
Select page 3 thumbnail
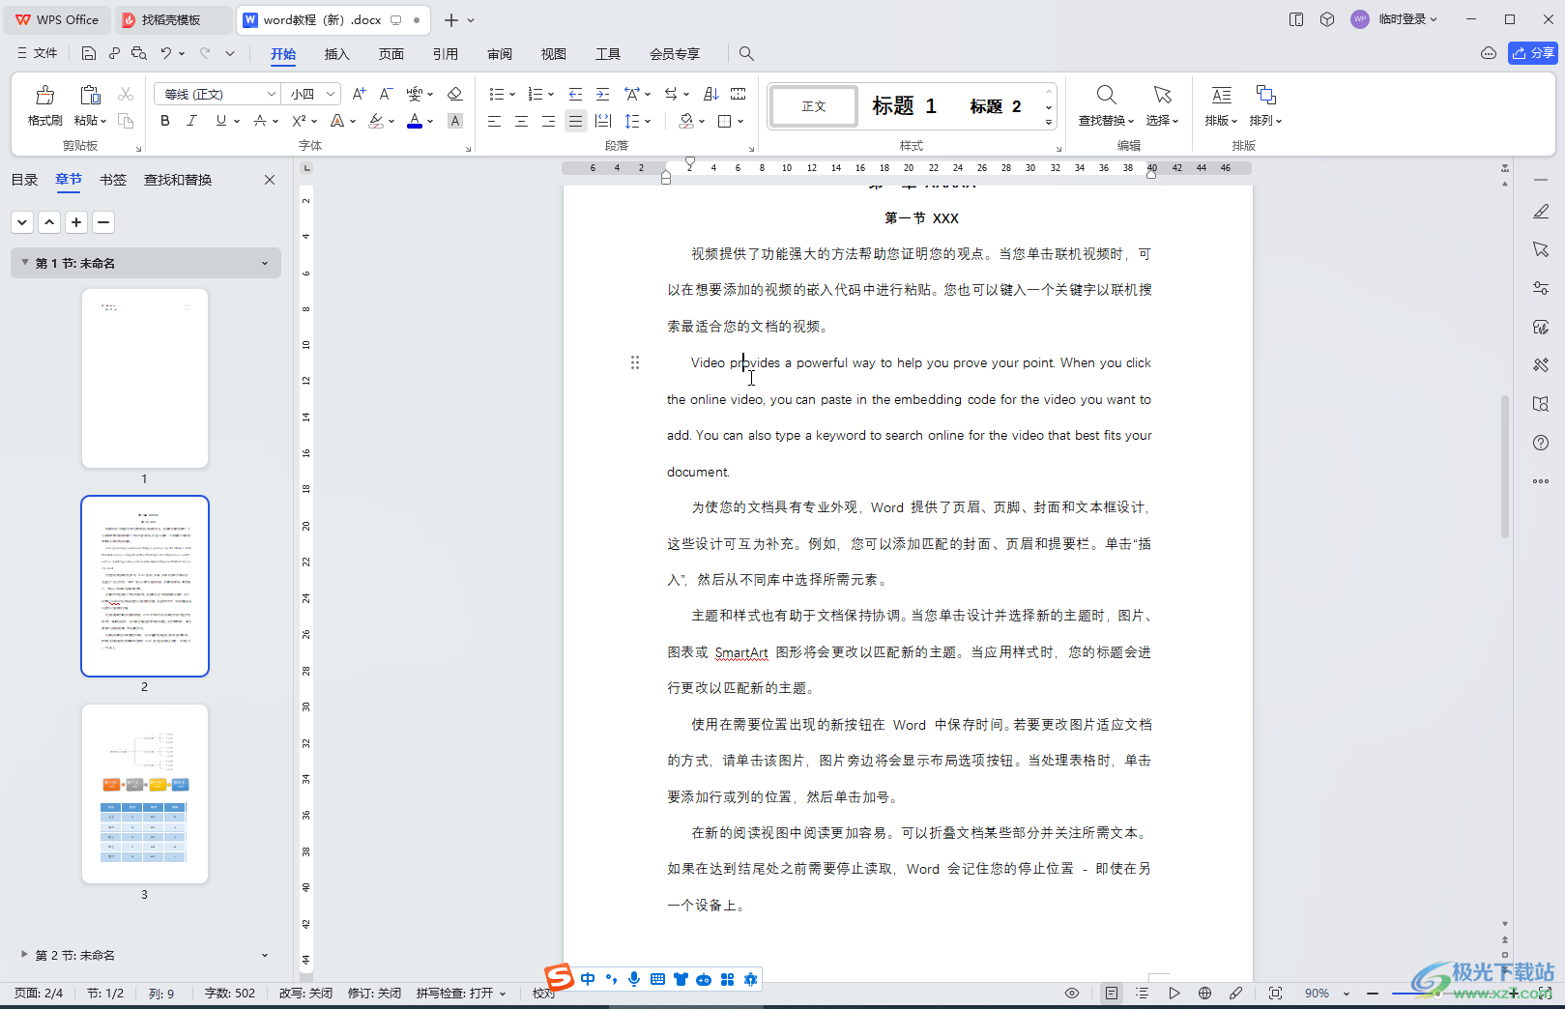(145, 793)
